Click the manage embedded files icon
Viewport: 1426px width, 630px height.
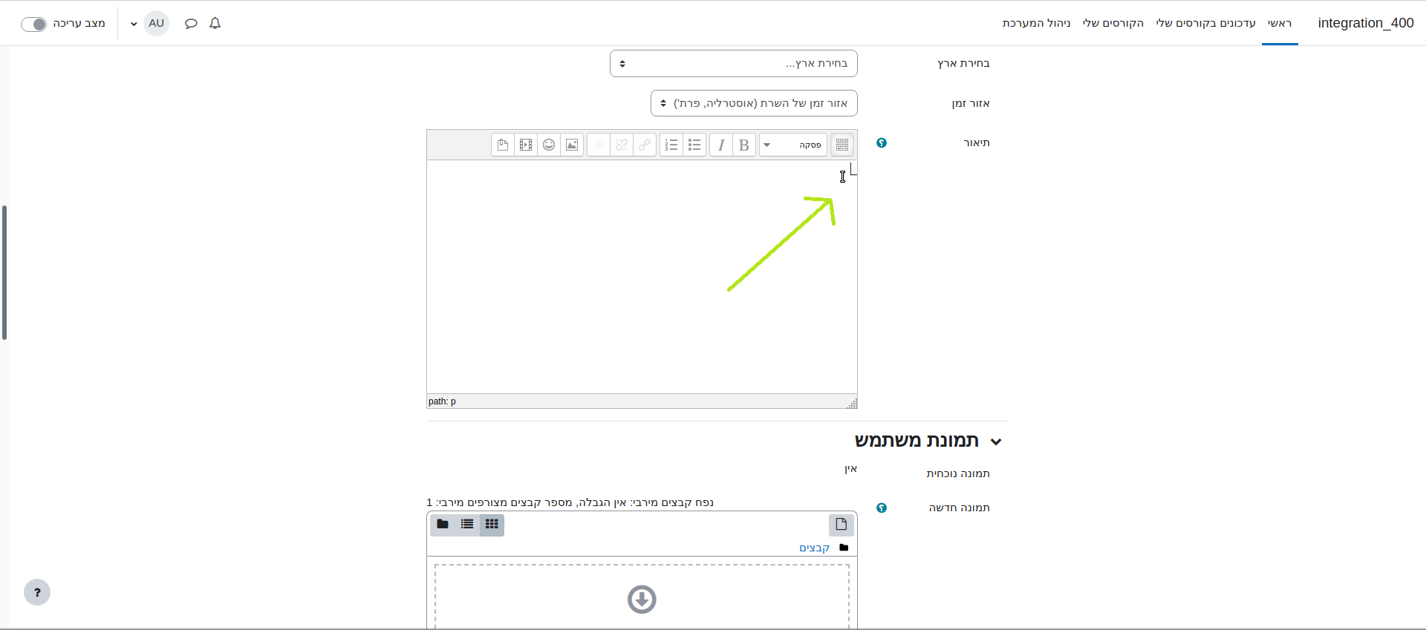coord(503,145)
